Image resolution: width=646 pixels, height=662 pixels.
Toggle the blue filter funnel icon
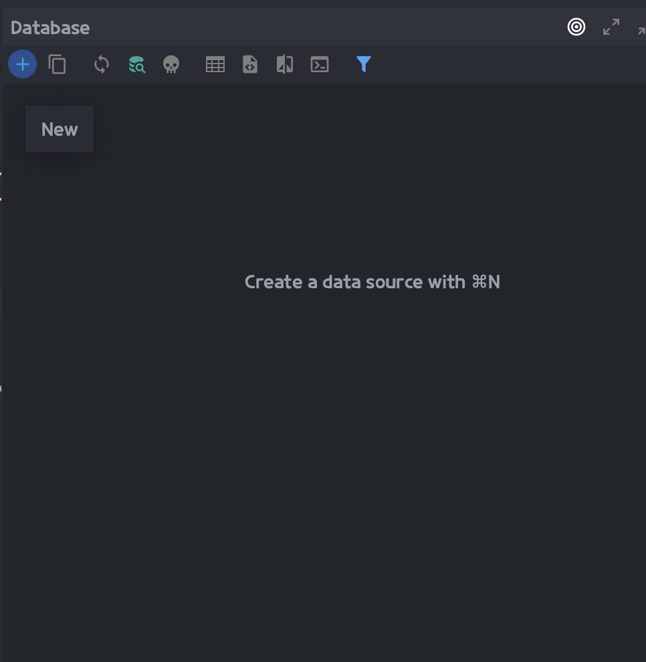[364, 64]
